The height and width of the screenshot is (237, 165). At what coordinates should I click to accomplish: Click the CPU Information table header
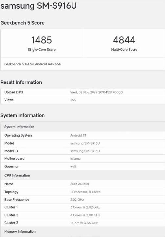click(x=83, y=175)
